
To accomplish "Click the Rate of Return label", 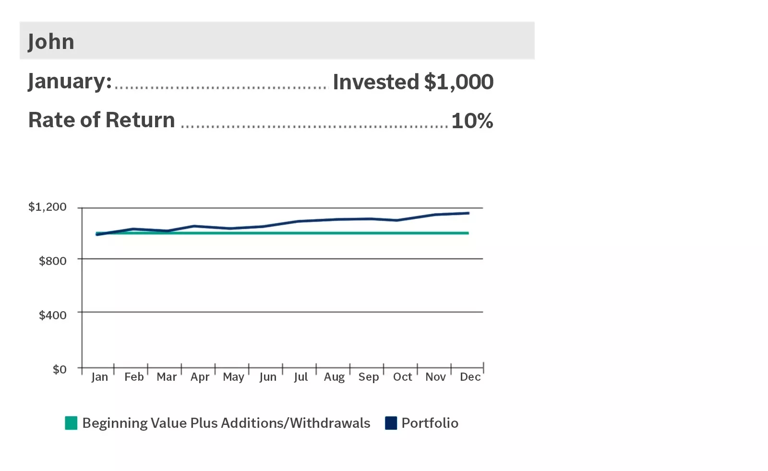I will click(102, 120).
